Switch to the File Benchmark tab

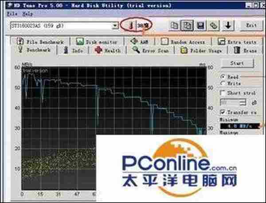(41, 42)
